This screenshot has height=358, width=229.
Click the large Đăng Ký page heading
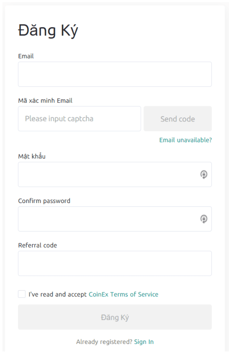[x=48, y=30]
